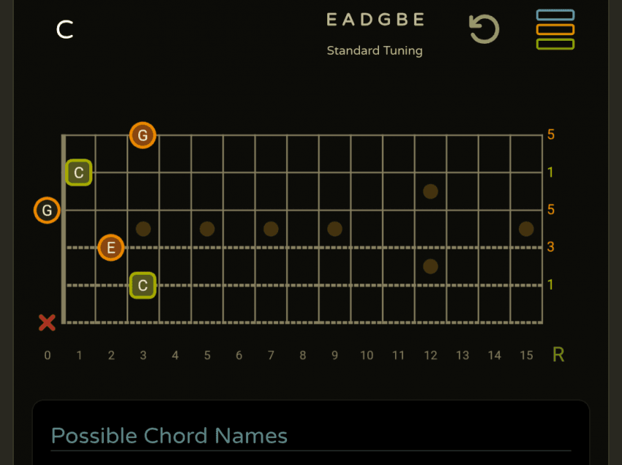Image resolution: width=622 pixels, height=465 pixels.
Task: Click the top orange interval 5 label
Action: (551, 135)
